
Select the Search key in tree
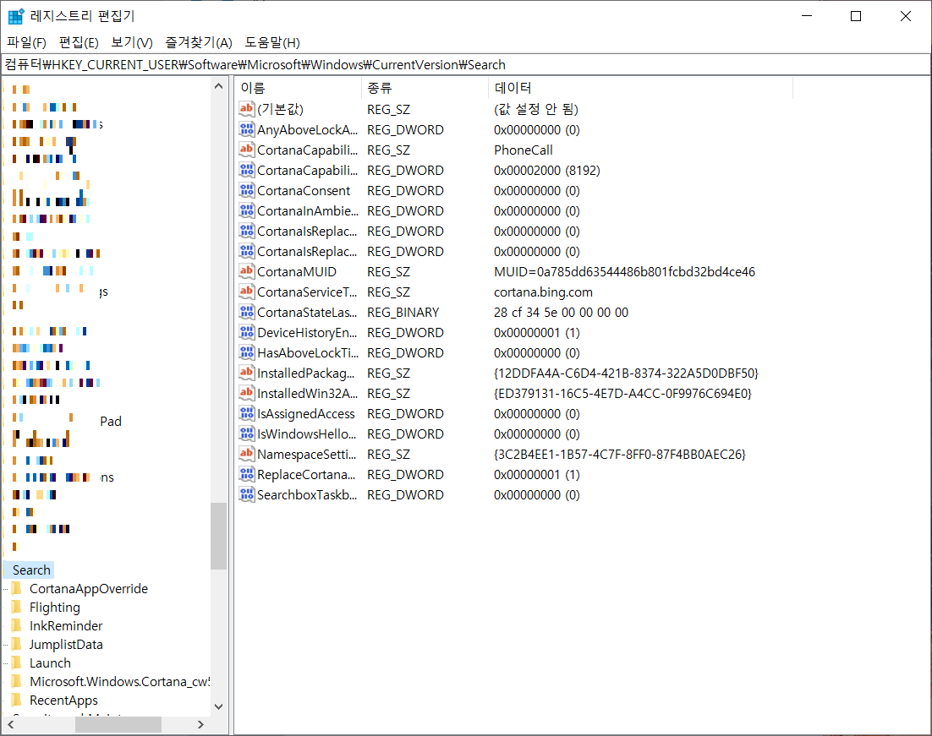[x=31, y=570]
